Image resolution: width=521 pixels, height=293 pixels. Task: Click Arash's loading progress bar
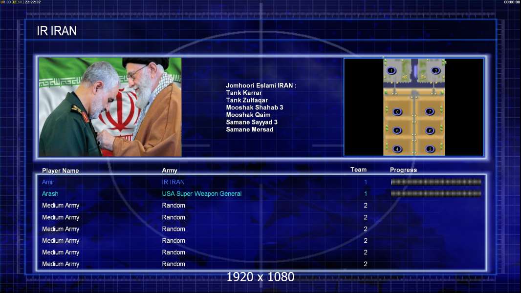coord(436,193)
